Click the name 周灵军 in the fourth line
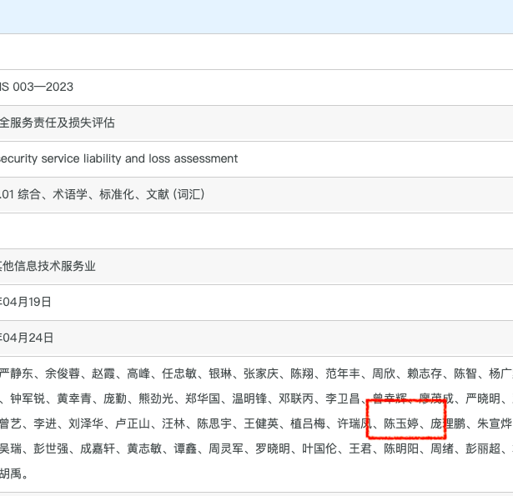Screen dimensions: 513x496 pyautogui.click(x=227, y=449)
